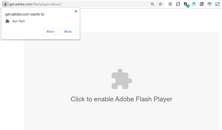Click the address bar URL
Image resolution: width=222 pixels, height=130 pixels.
coord(35,4)
